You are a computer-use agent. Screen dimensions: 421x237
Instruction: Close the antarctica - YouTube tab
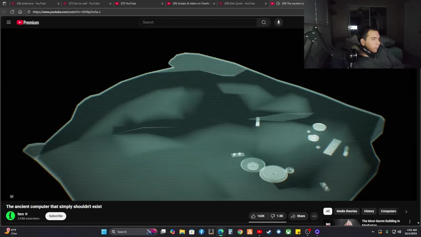pos(59,4)
